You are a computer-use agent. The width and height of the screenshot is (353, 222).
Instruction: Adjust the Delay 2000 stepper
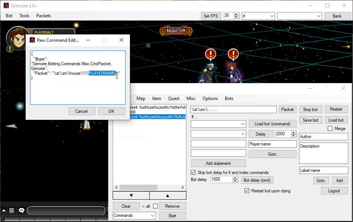click(x=293, y=134)
